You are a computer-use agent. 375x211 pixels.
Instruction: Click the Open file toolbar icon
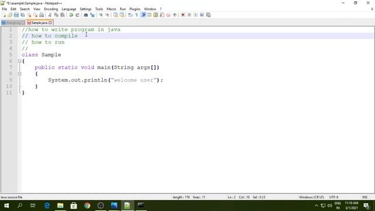tap(10, 15)
